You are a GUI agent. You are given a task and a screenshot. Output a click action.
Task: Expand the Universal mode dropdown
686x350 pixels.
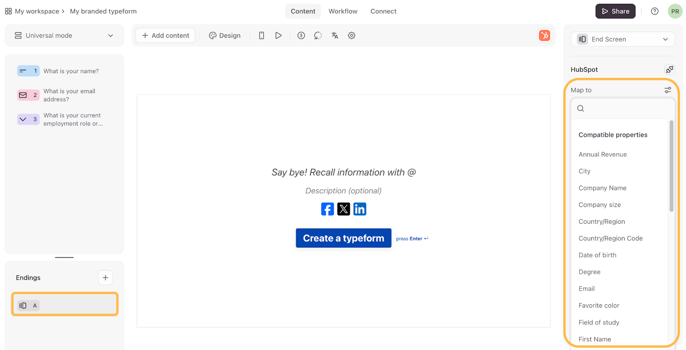64,36
